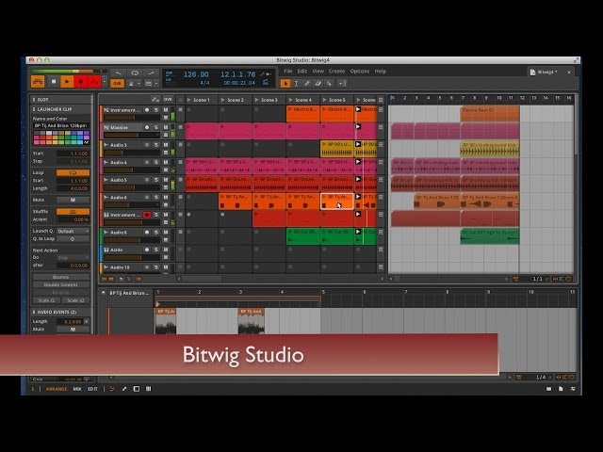Viewport: 603px width, 452px height.
Task: Select the Pen tool
Action: tap(307, 83)
